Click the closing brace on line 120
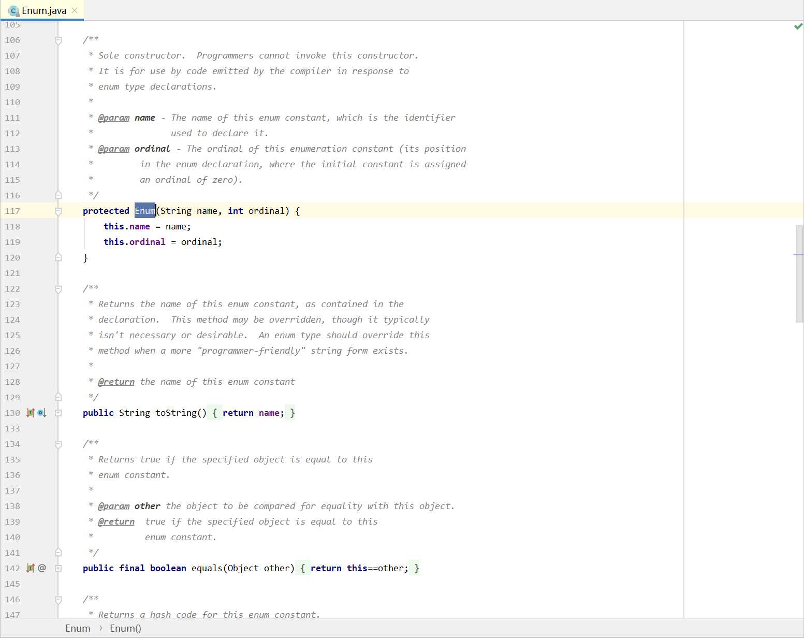Screen dimensions: 804x638 pos(85,257)
